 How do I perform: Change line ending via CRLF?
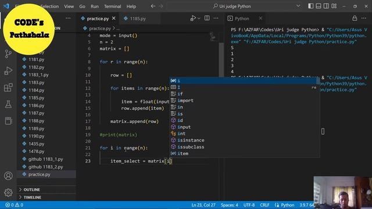[264, 205]
